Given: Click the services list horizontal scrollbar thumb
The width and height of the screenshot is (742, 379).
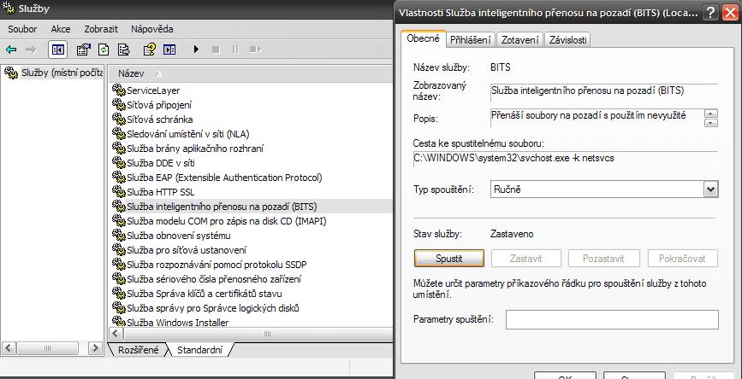Looking at the screenshot, I should tap(258, 334).
